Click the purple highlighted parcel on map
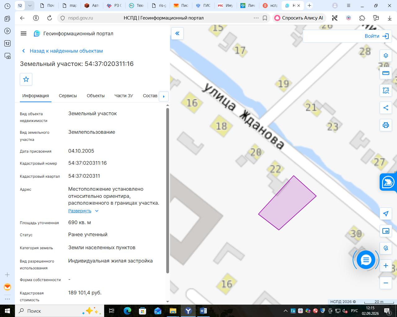The width and height of the screenshot is (397, 317). 287,203
